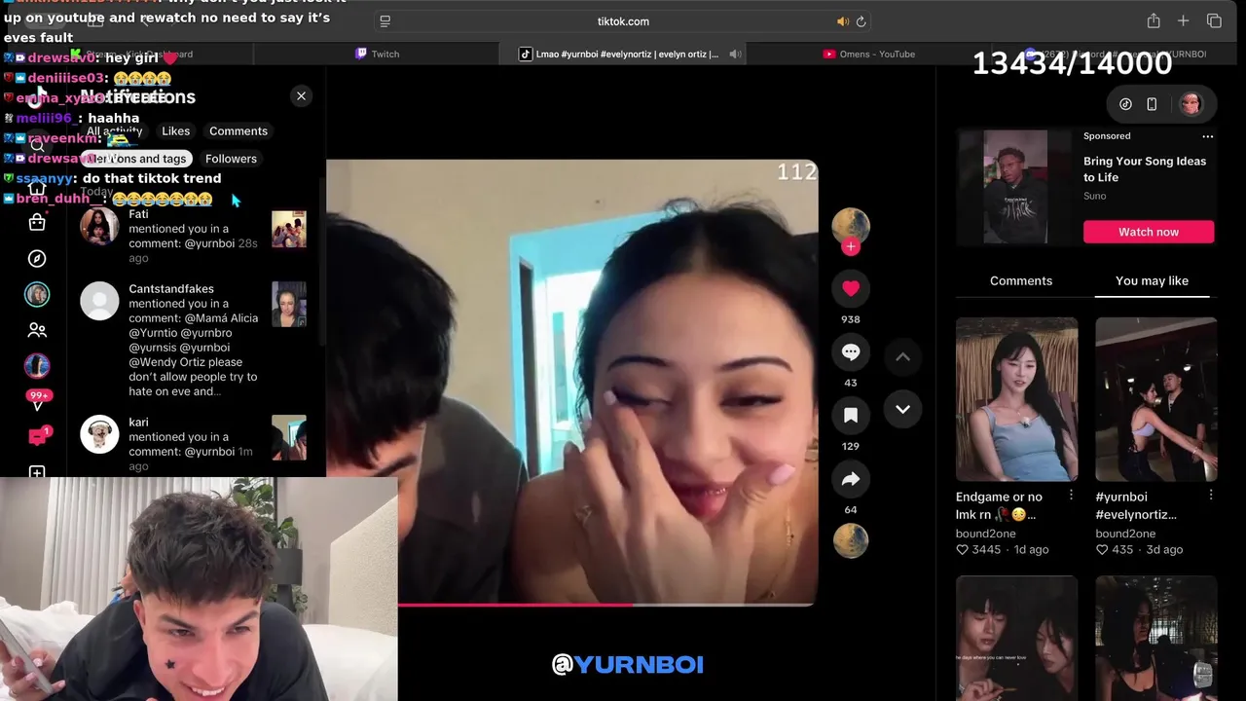Go to the next video with the down arrow

pyautogui.click(x=902, y=409)
